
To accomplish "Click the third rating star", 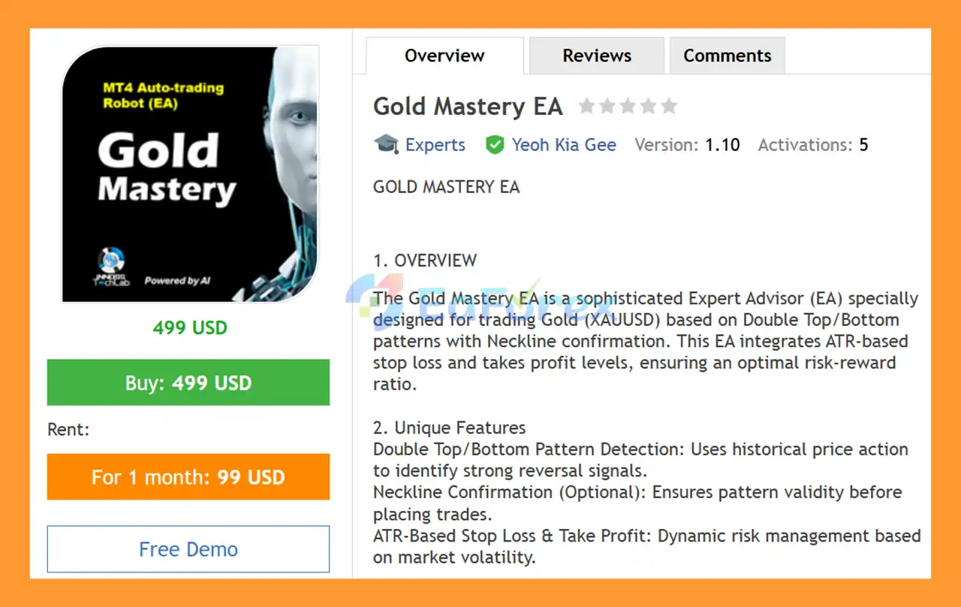I will click(x=628, y=106).
